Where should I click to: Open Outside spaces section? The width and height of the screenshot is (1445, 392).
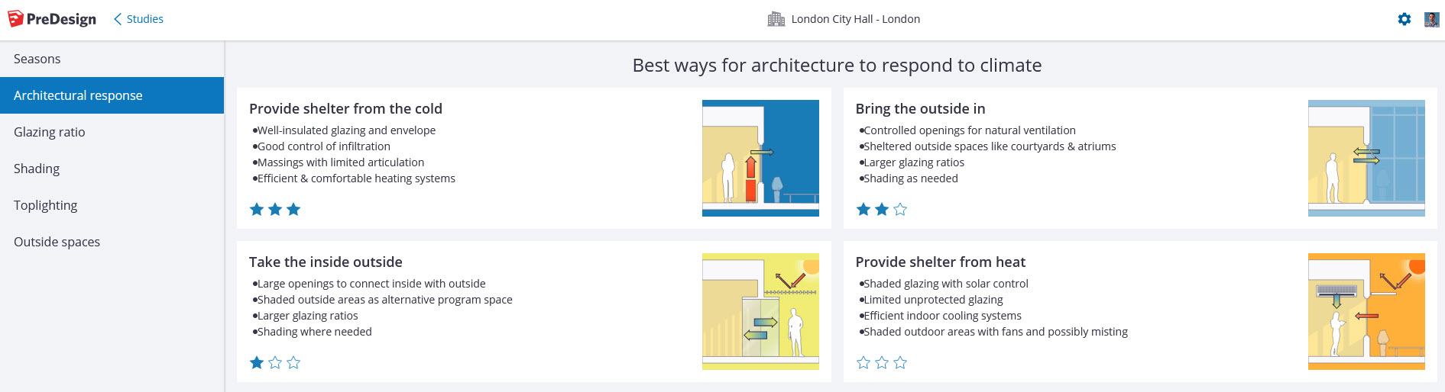coord(57,242)
